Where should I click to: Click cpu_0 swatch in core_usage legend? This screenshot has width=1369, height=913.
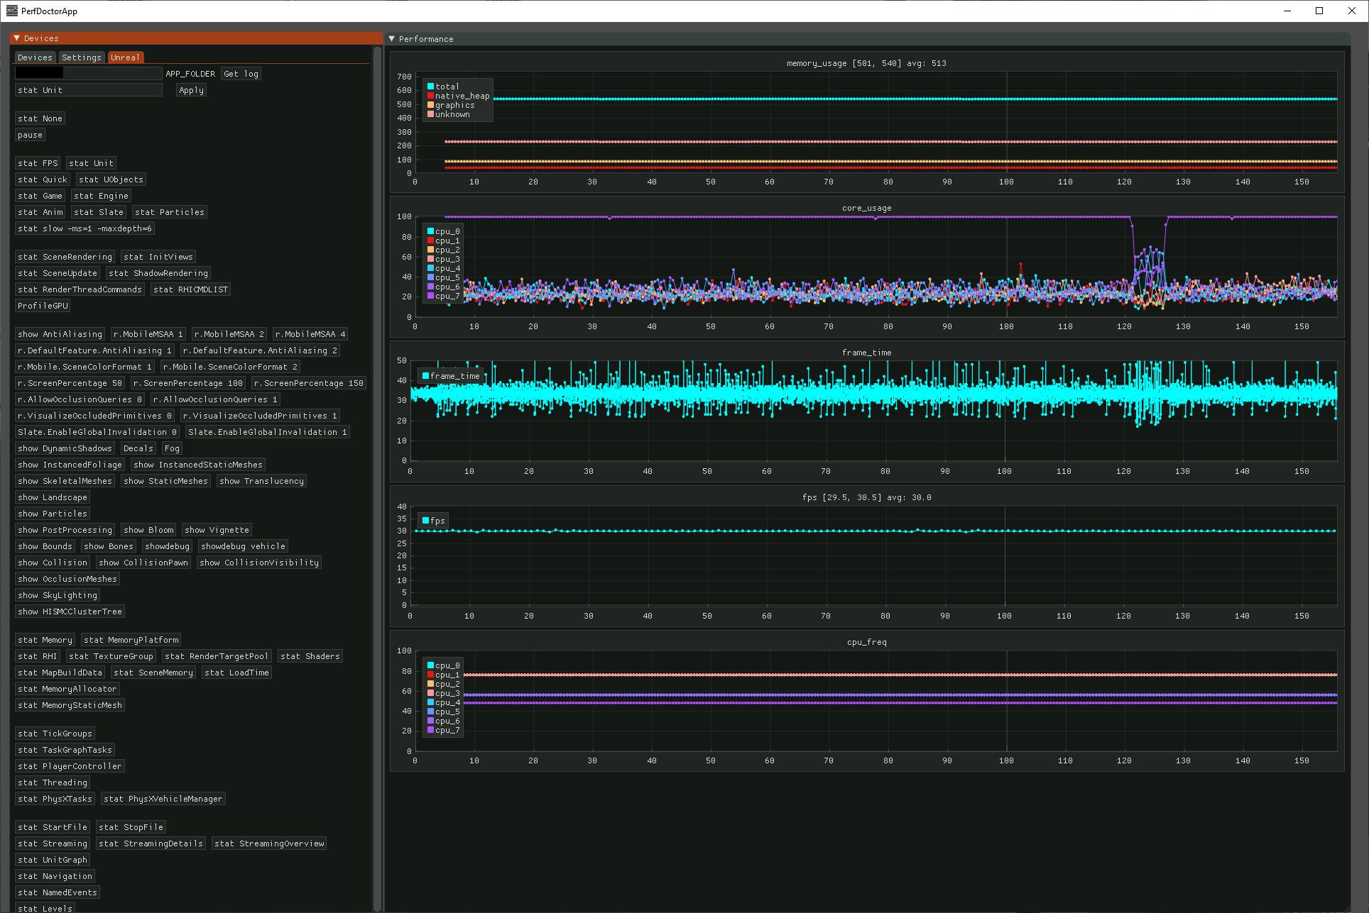tap(430, 231)
